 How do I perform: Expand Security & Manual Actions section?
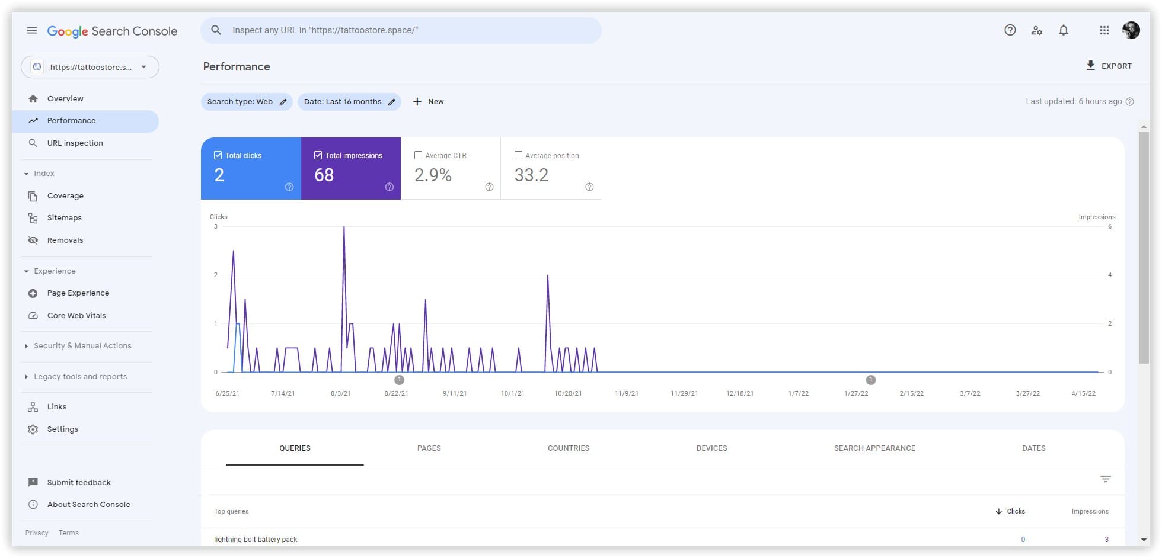(x=27, y=346)
